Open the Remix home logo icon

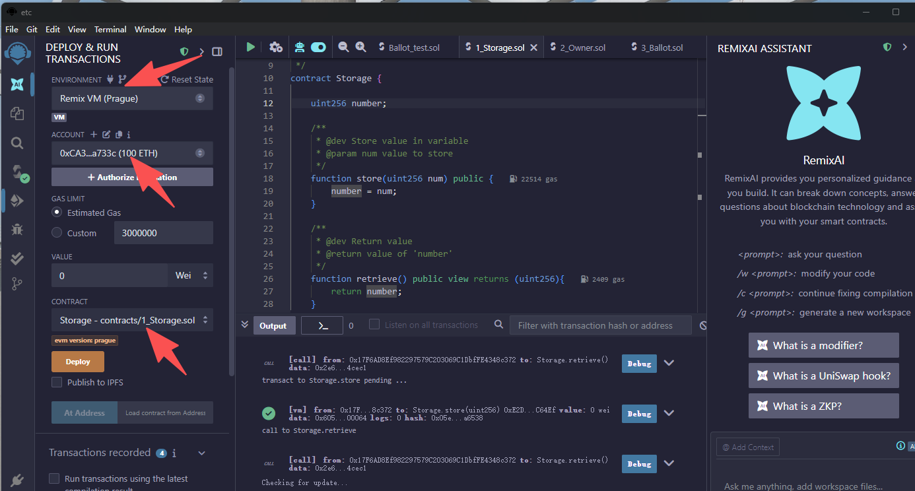pyautogui.click(x=17, y=54)
